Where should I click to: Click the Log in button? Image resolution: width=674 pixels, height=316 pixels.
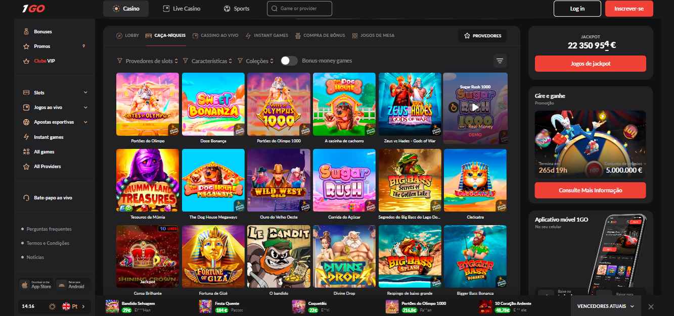pyautogui.click(x=577, y=9)
